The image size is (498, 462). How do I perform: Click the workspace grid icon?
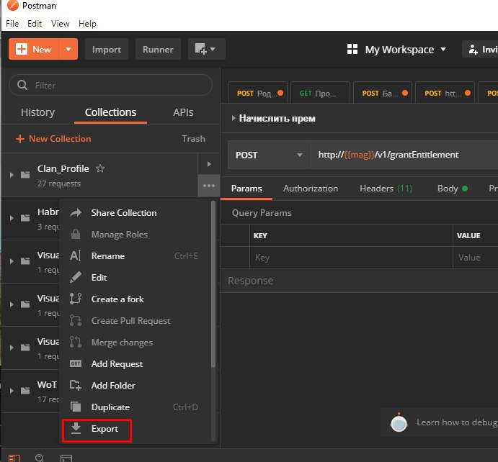(352, 49)
